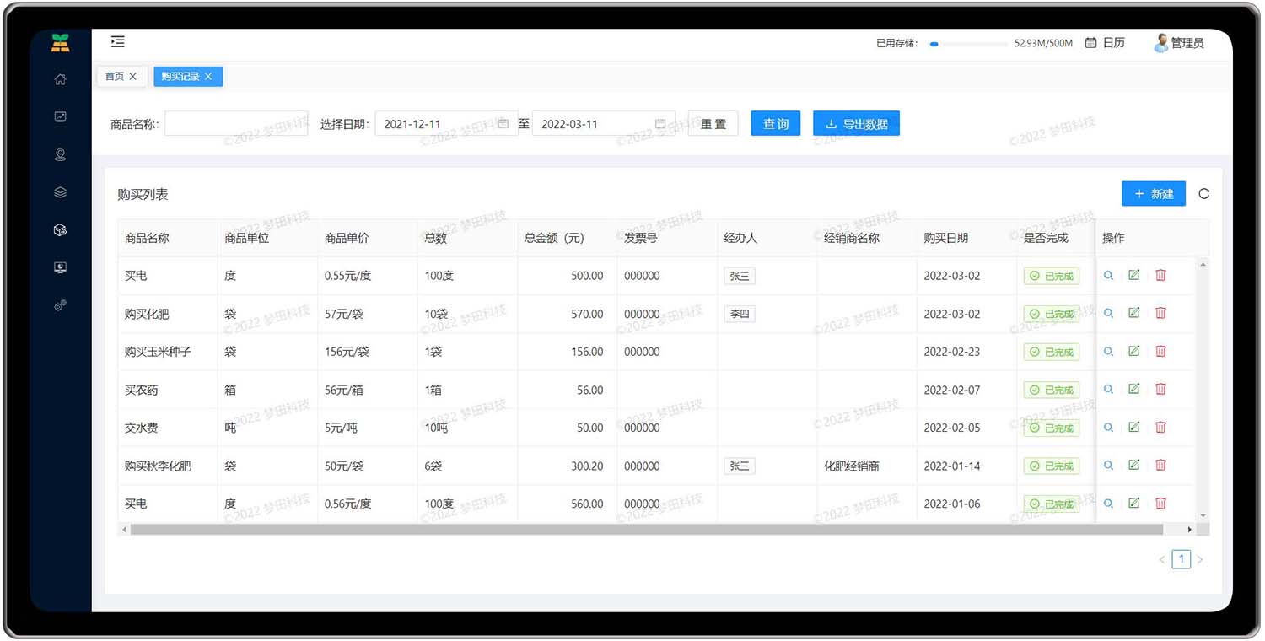Click the refresh icon beside 新建
The height and width of the screenshot is (641, 1265).
[x=1203, y=194]
